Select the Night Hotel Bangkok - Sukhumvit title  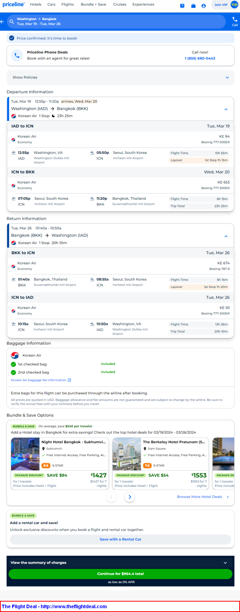point(73,442)
